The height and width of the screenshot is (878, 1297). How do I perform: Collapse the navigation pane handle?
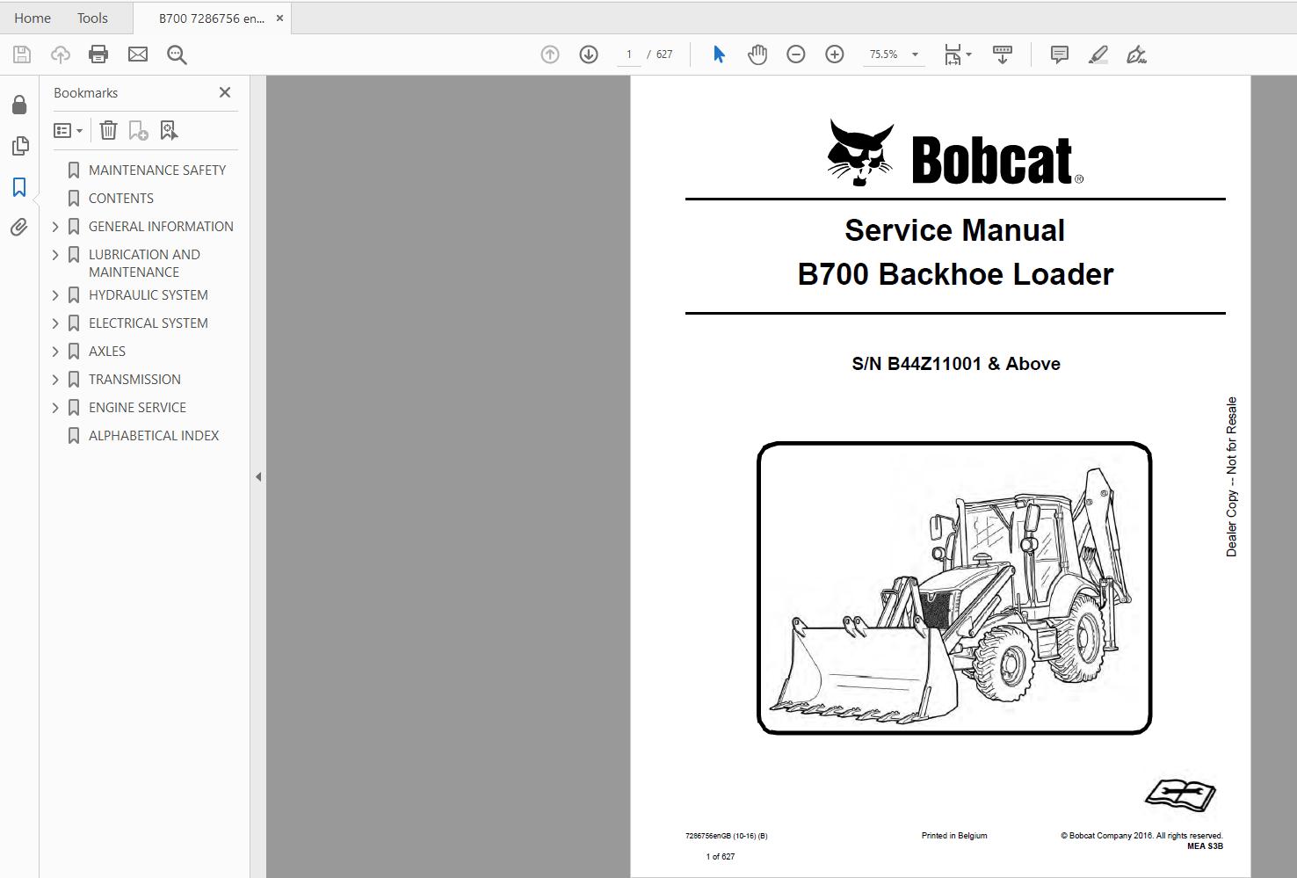[x=258, y=477]
